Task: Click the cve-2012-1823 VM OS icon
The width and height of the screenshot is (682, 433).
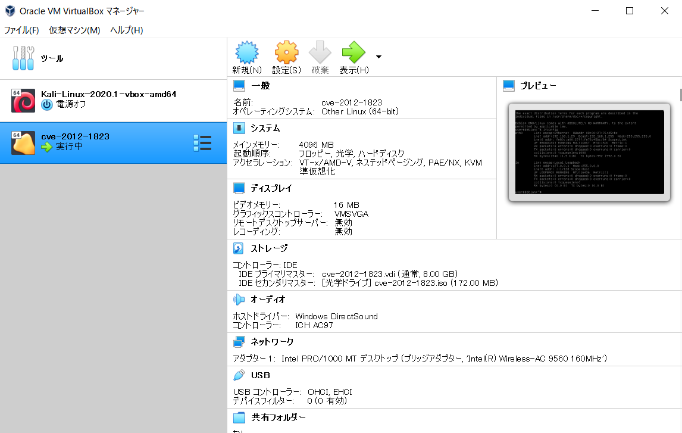Action: 23,143
